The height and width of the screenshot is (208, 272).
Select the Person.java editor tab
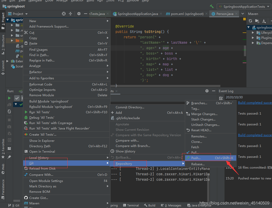pyautogui.click(x=224, y=14)
